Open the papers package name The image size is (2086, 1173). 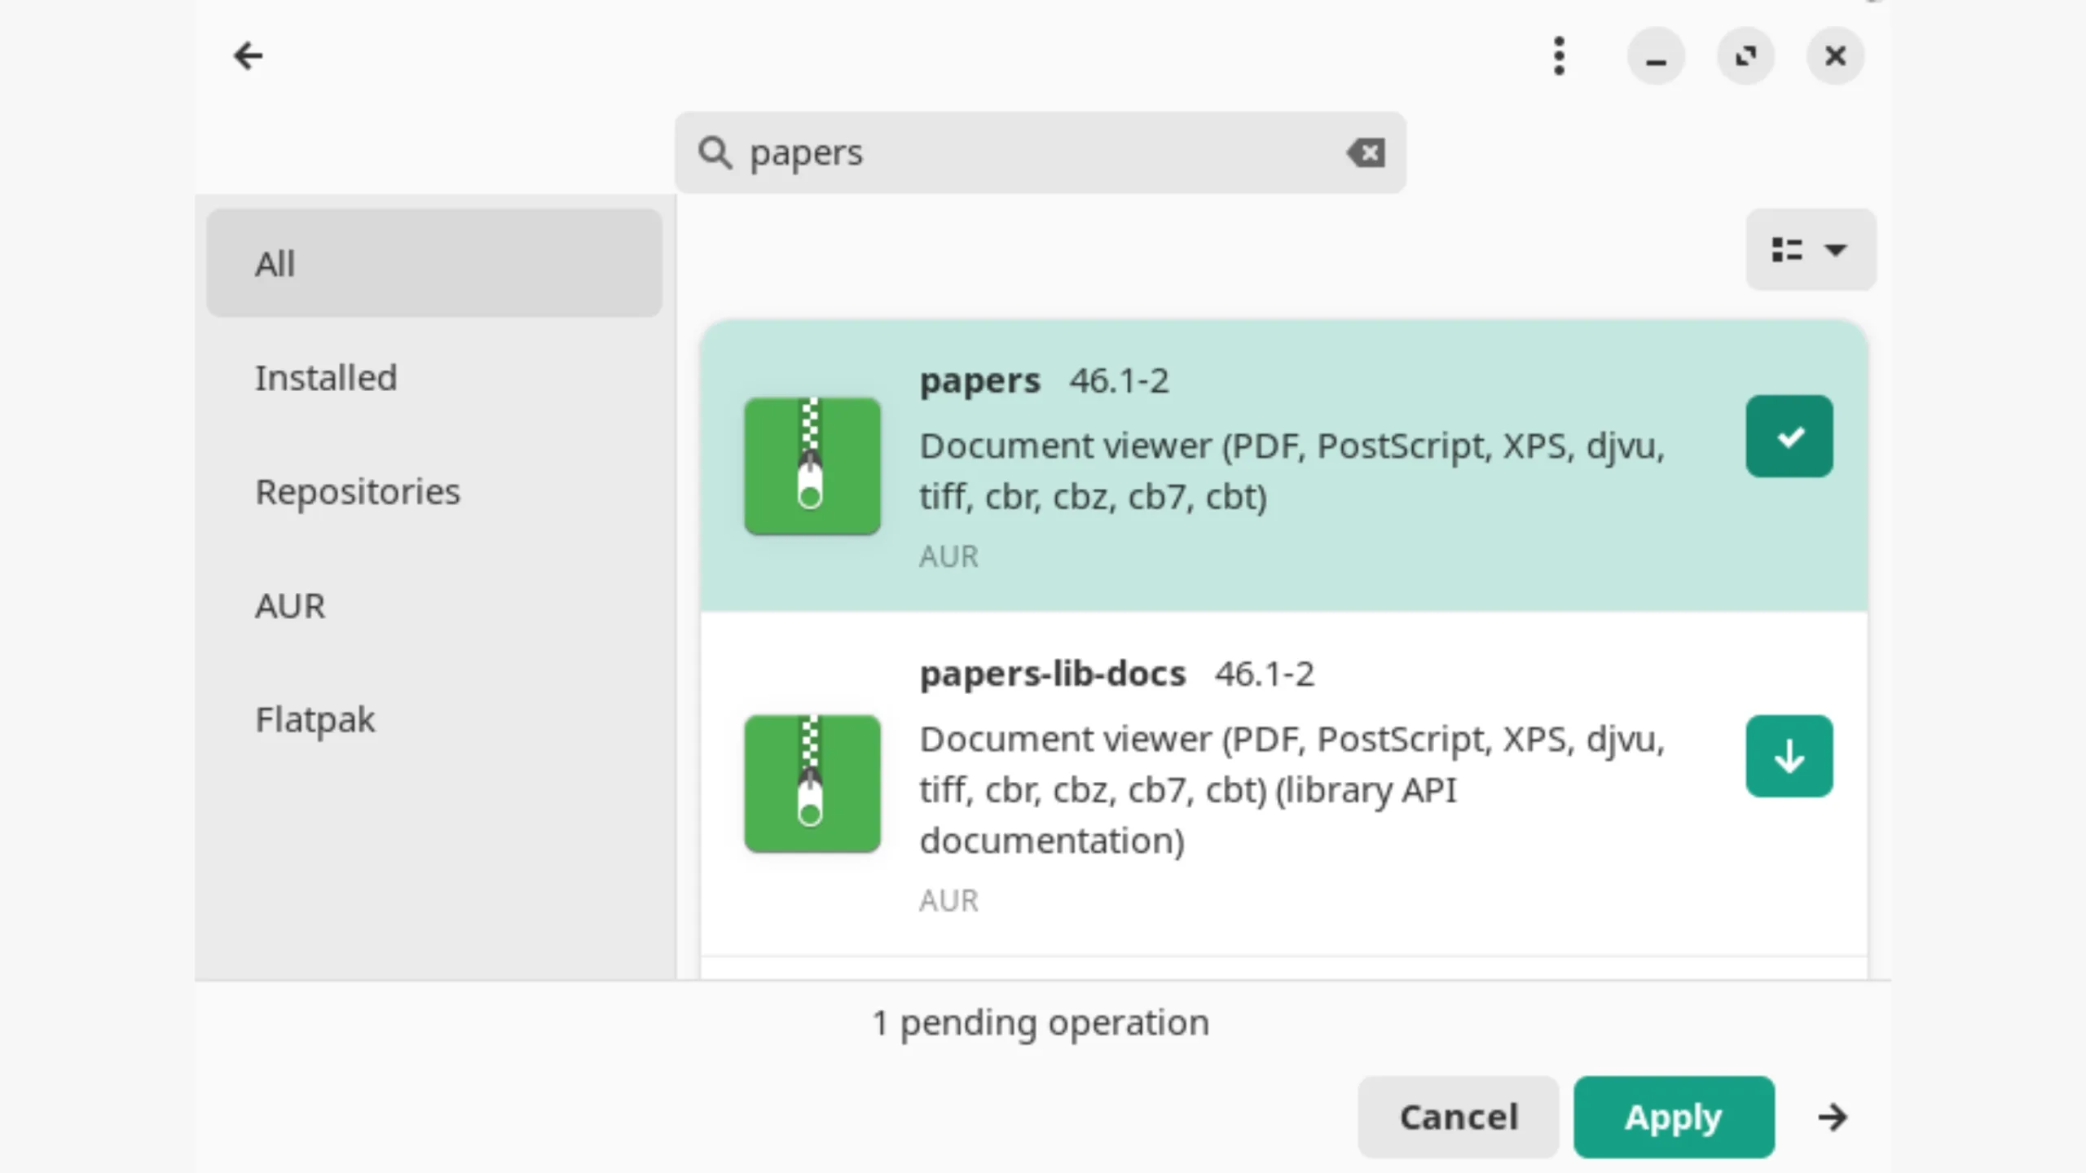pyautogui.click(x=980, y=381)
